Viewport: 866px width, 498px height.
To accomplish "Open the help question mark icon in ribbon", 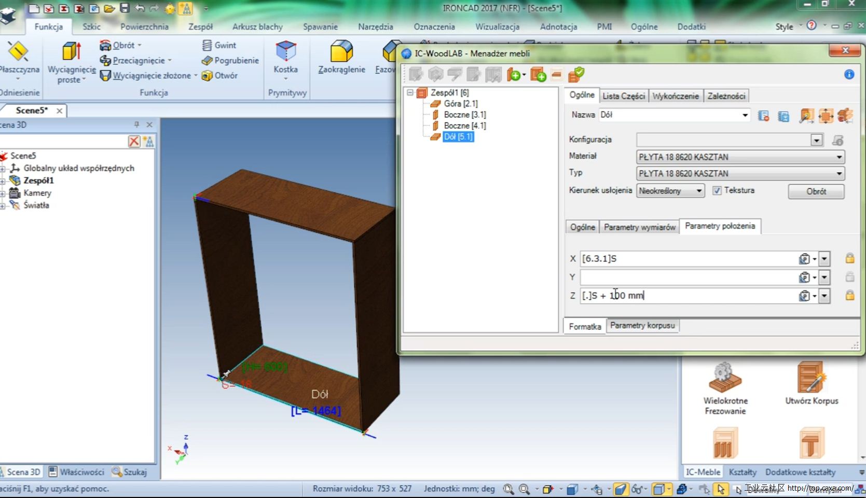I will coord(812,25).
